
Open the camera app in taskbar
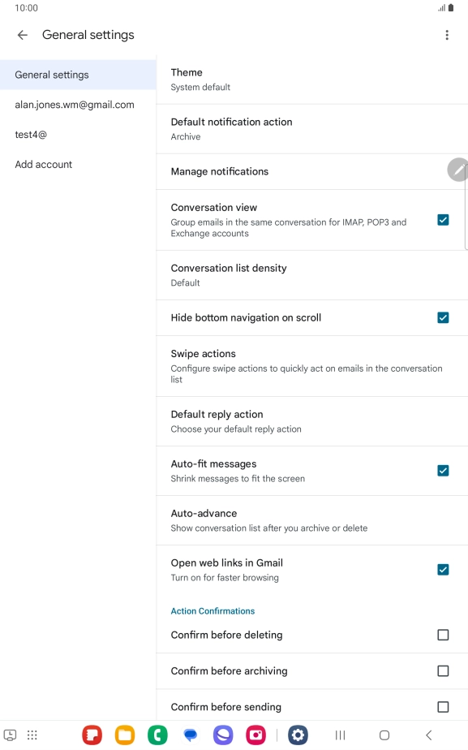click(255, 735)
